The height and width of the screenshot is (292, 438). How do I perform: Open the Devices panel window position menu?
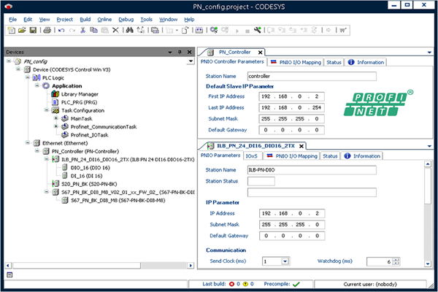tap(170, 53)
